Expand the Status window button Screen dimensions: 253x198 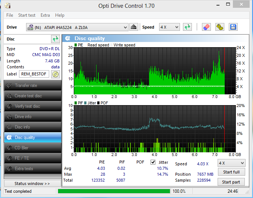32,184
